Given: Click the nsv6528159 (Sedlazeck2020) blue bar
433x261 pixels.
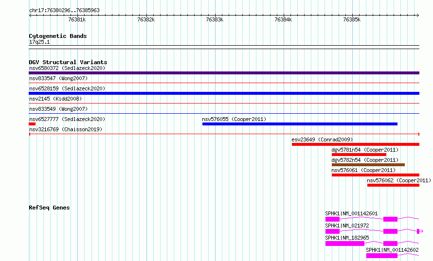Looking at the screenshot, I should [224, 93].
